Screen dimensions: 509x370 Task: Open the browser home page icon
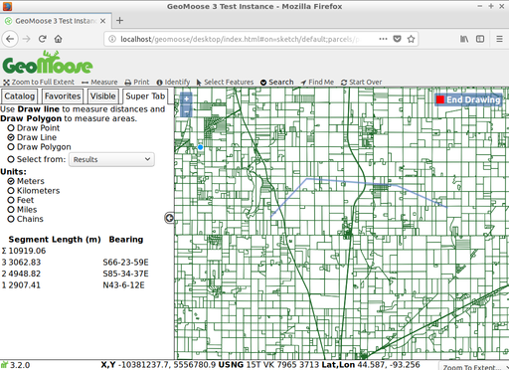click(59, 39)
